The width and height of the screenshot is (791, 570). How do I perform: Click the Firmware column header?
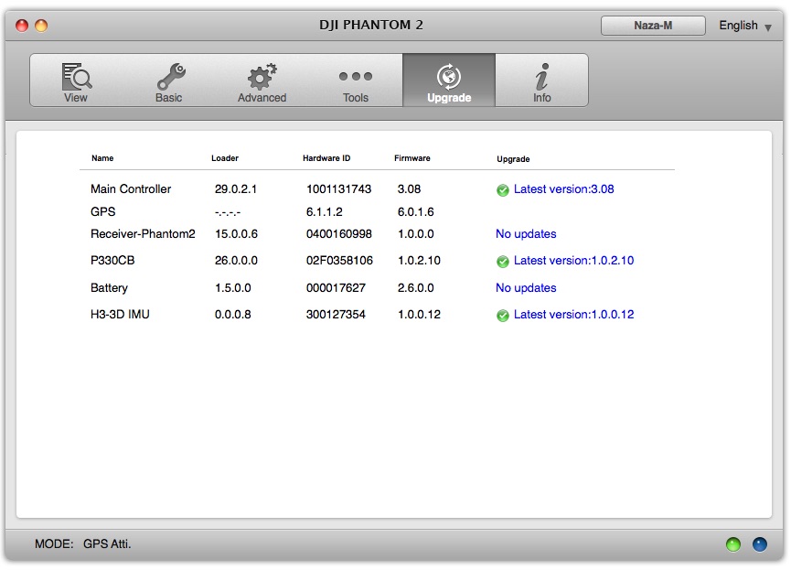412,158
